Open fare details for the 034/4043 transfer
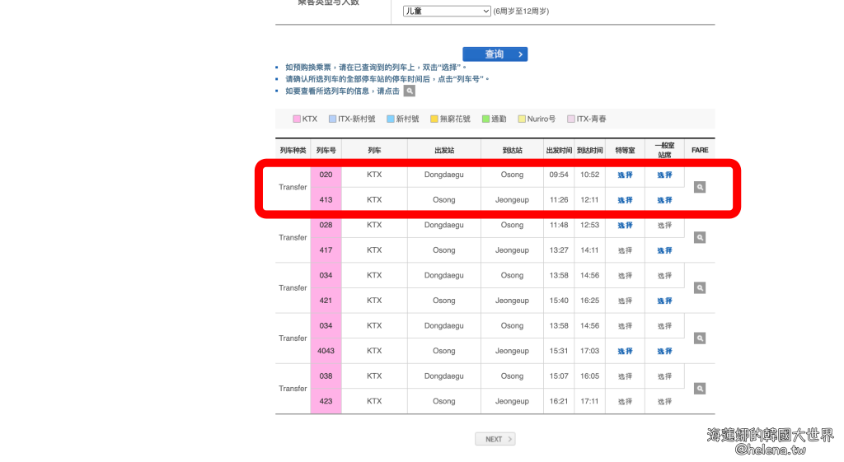This screenshot has width=844, height=462. point(699,338)
